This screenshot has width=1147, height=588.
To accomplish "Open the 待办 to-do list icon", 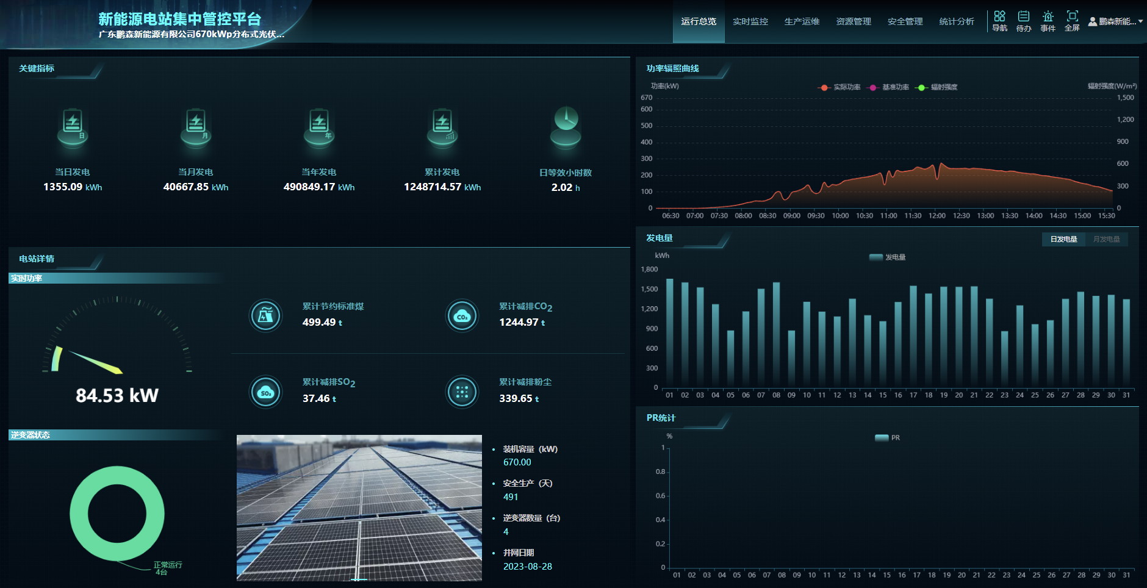I will [1024, 16].
